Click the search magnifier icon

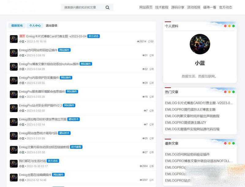(107, 7)
